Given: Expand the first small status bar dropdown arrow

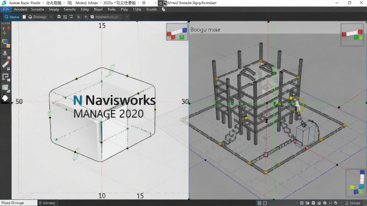Looking at the screenshot, I should [x=296, y=203].
